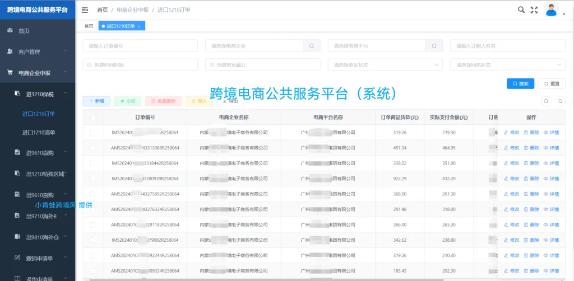Select the row checkbox for amount 291.48
The width and height of the screenshot is (574, 281).
[92, 209]
